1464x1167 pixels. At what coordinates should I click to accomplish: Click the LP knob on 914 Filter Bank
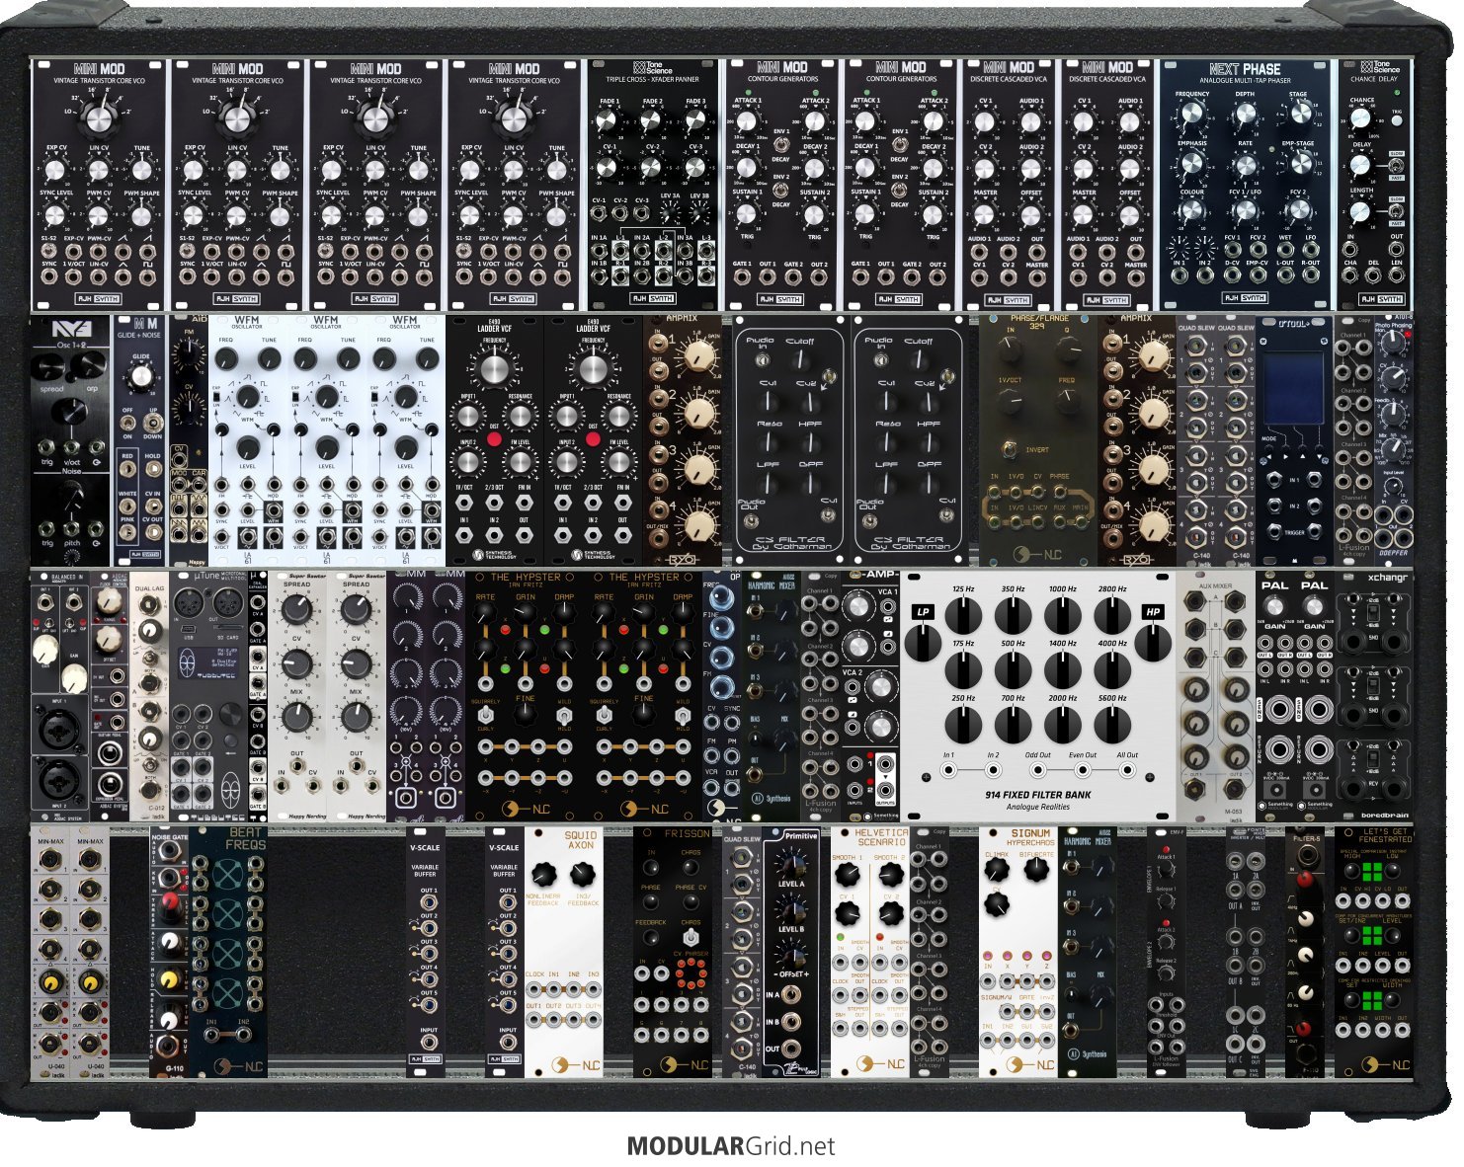(x=923, y=642)
